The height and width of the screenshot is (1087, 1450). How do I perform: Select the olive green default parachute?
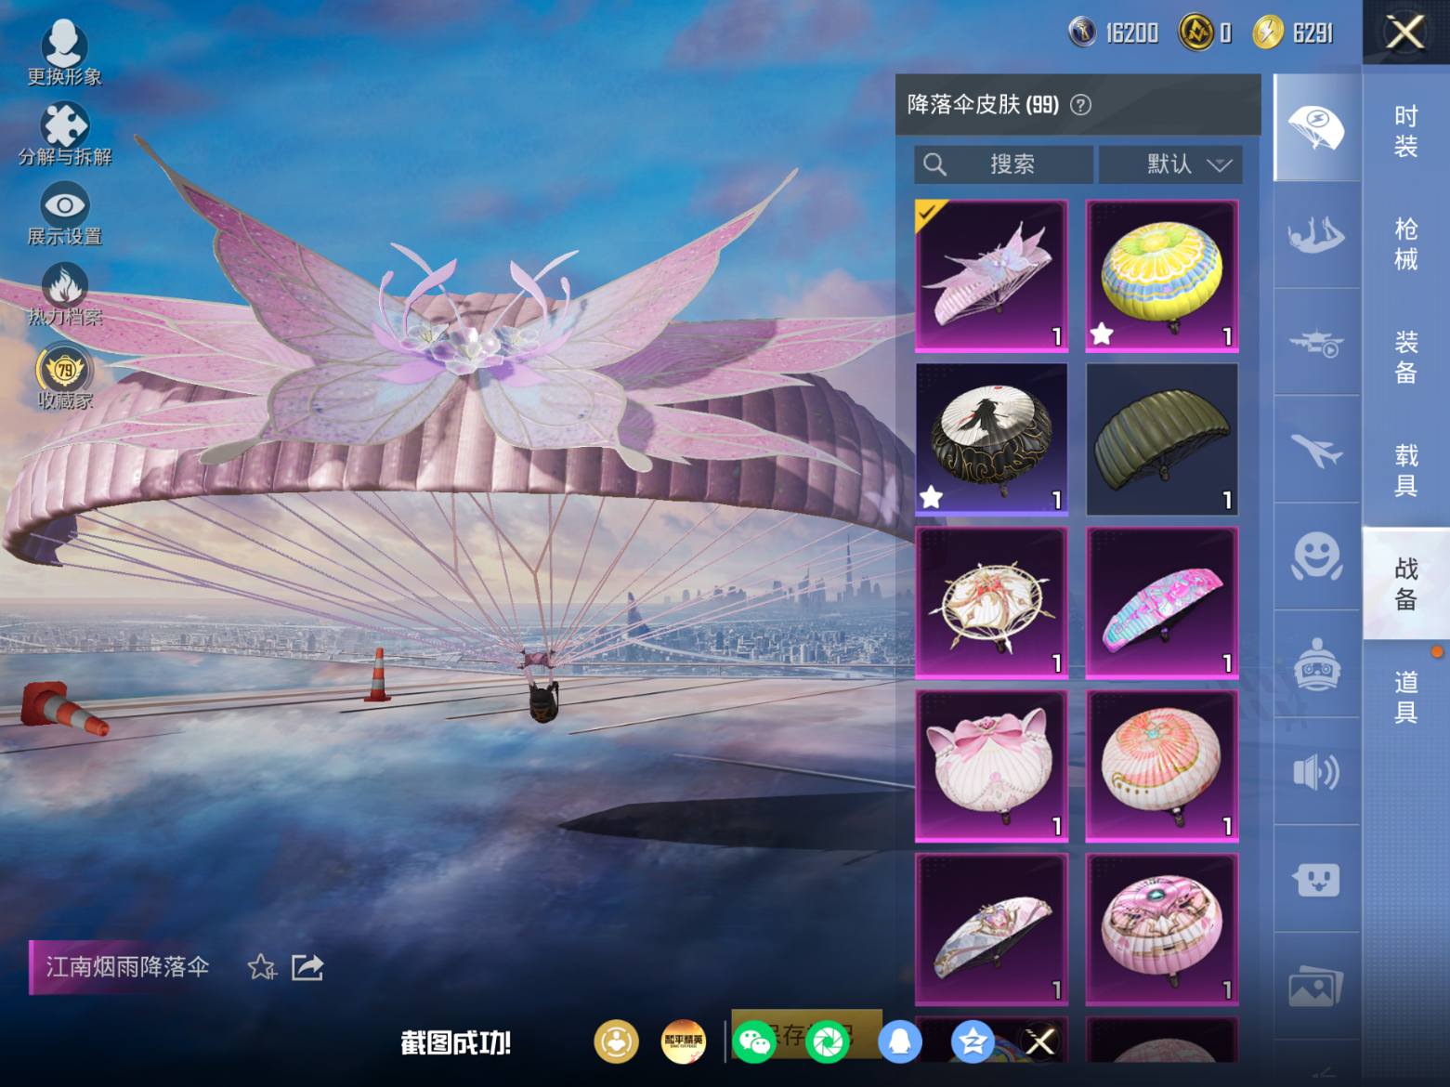pos(1162,439)
